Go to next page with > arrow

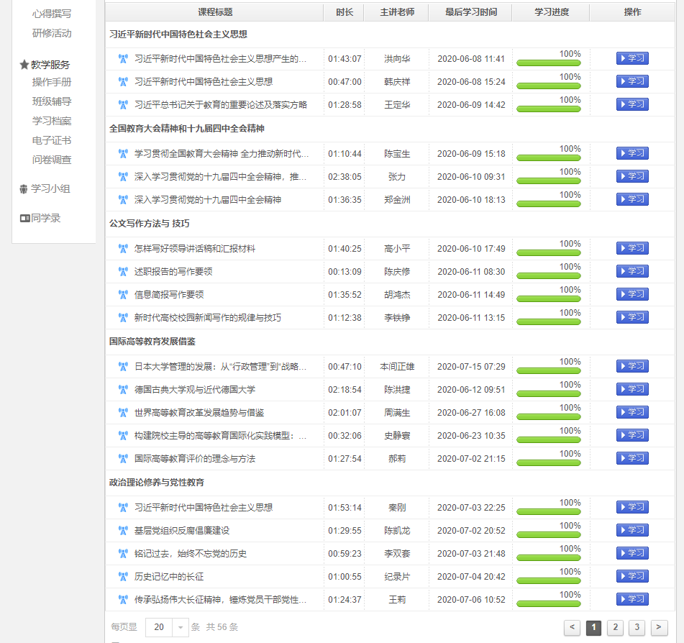pyautogui.click(x=659, y=627)
